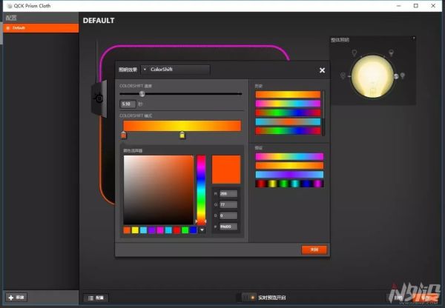Choose the rainbow preset beneath the cyan-orange preset

[288, 130]
